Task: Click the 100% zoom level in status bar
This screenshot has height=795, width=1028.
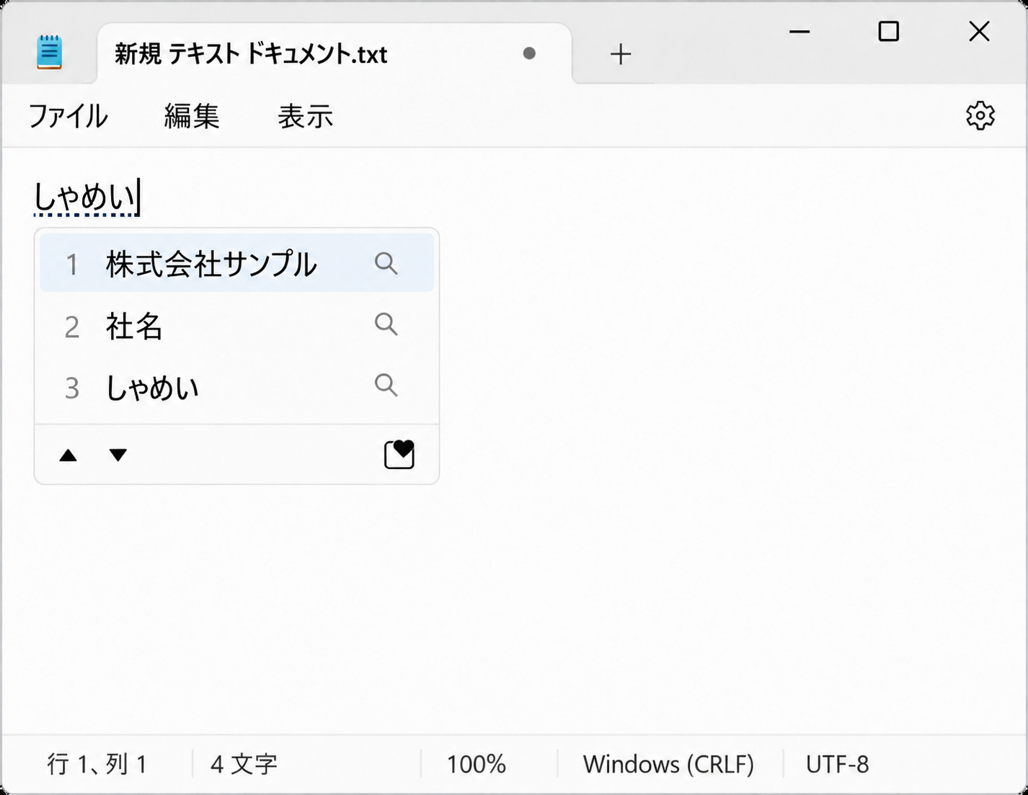Action: (x=476, y=764)
